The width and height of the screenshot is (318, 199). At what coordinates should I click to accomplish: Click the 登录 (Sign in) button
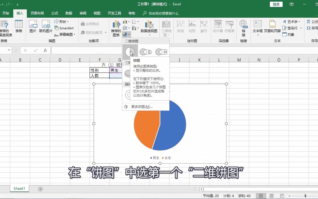coord(276,4)
